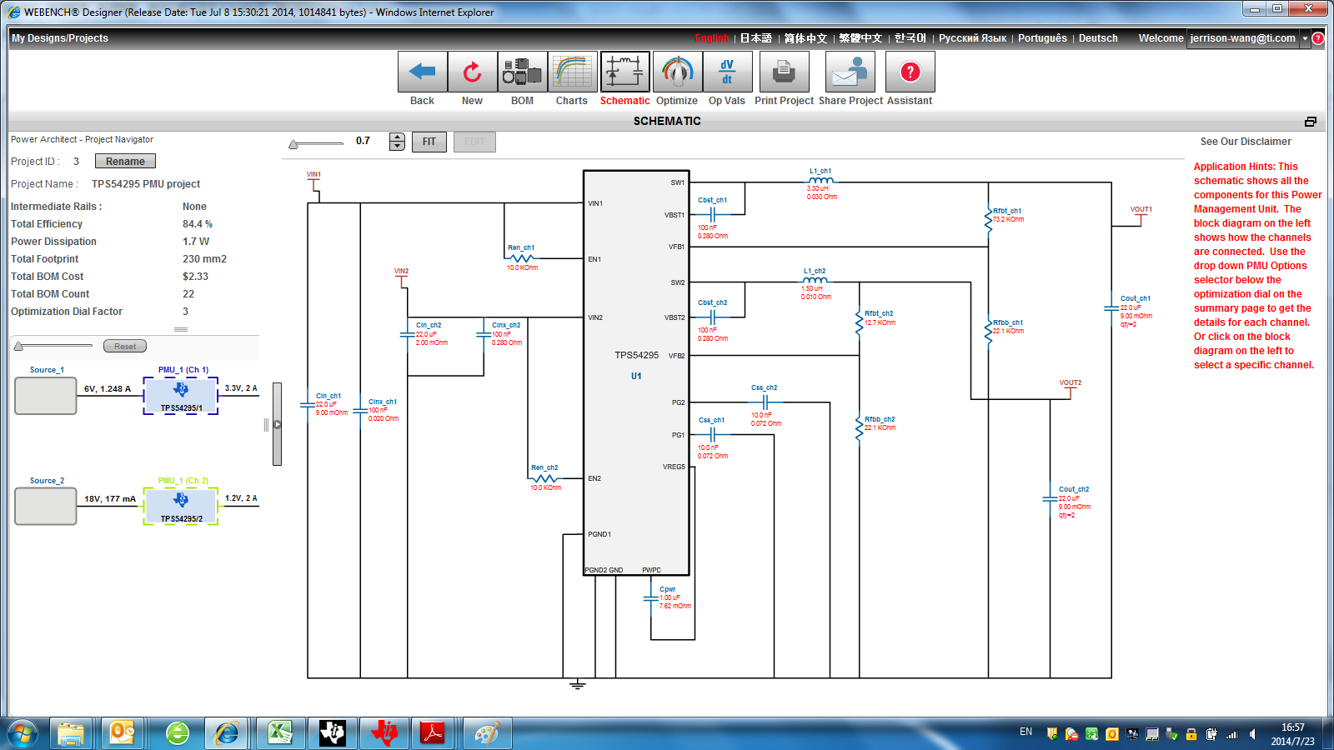Screen dimensions: 1334x750
Task: Click the Optimize toolbar label
Action: pyautogui.click(x=677, y=101)
